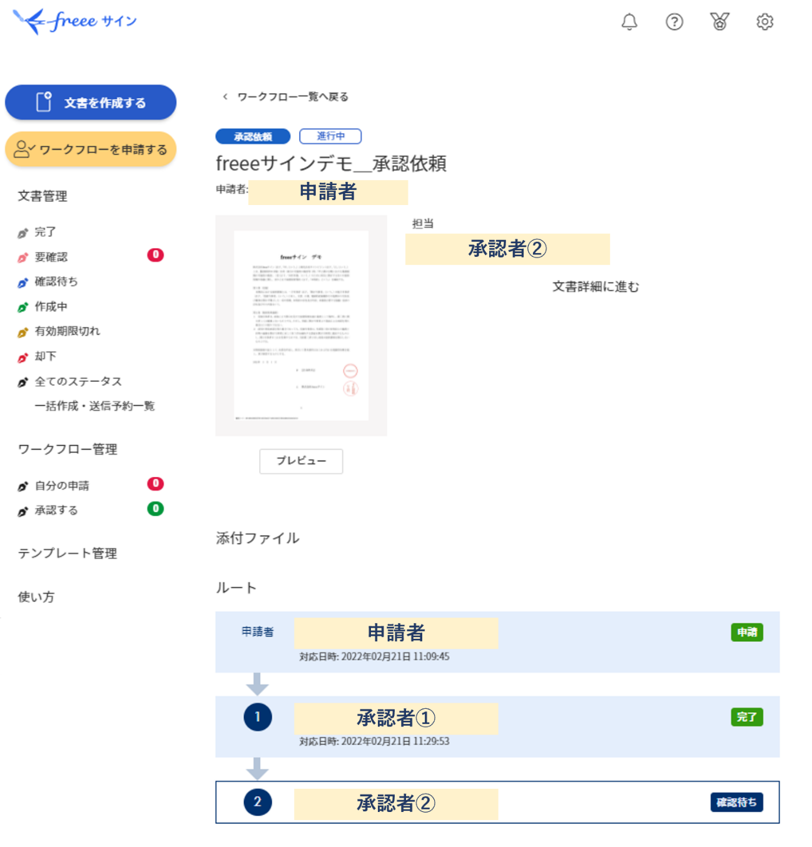
Task: Click the green 0 badge for 承認する
Action: point(156,509)
